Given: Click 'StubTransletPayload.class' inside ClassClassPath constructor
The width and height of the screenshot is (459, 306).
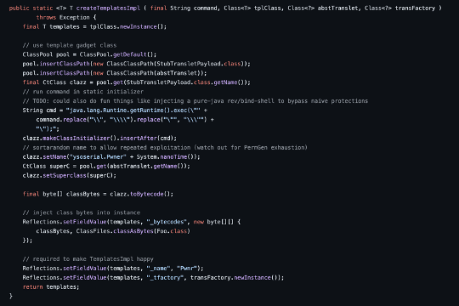Looking at the screenshot, I should 199,64.
